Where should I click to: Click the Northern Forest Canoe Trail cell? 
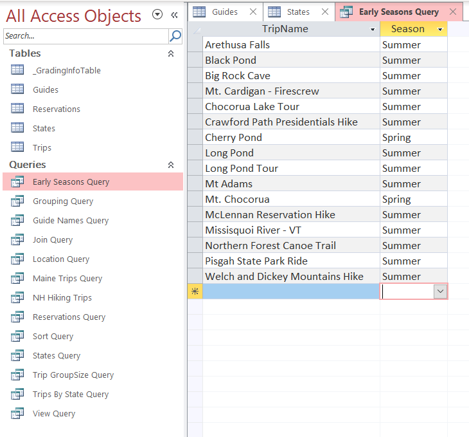tap(291, 245)
